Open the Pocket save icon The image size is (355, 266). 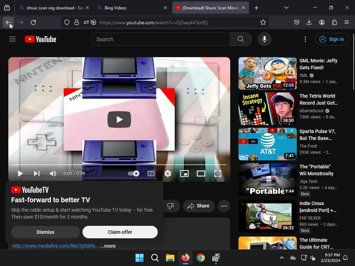[x=297, y=23]
